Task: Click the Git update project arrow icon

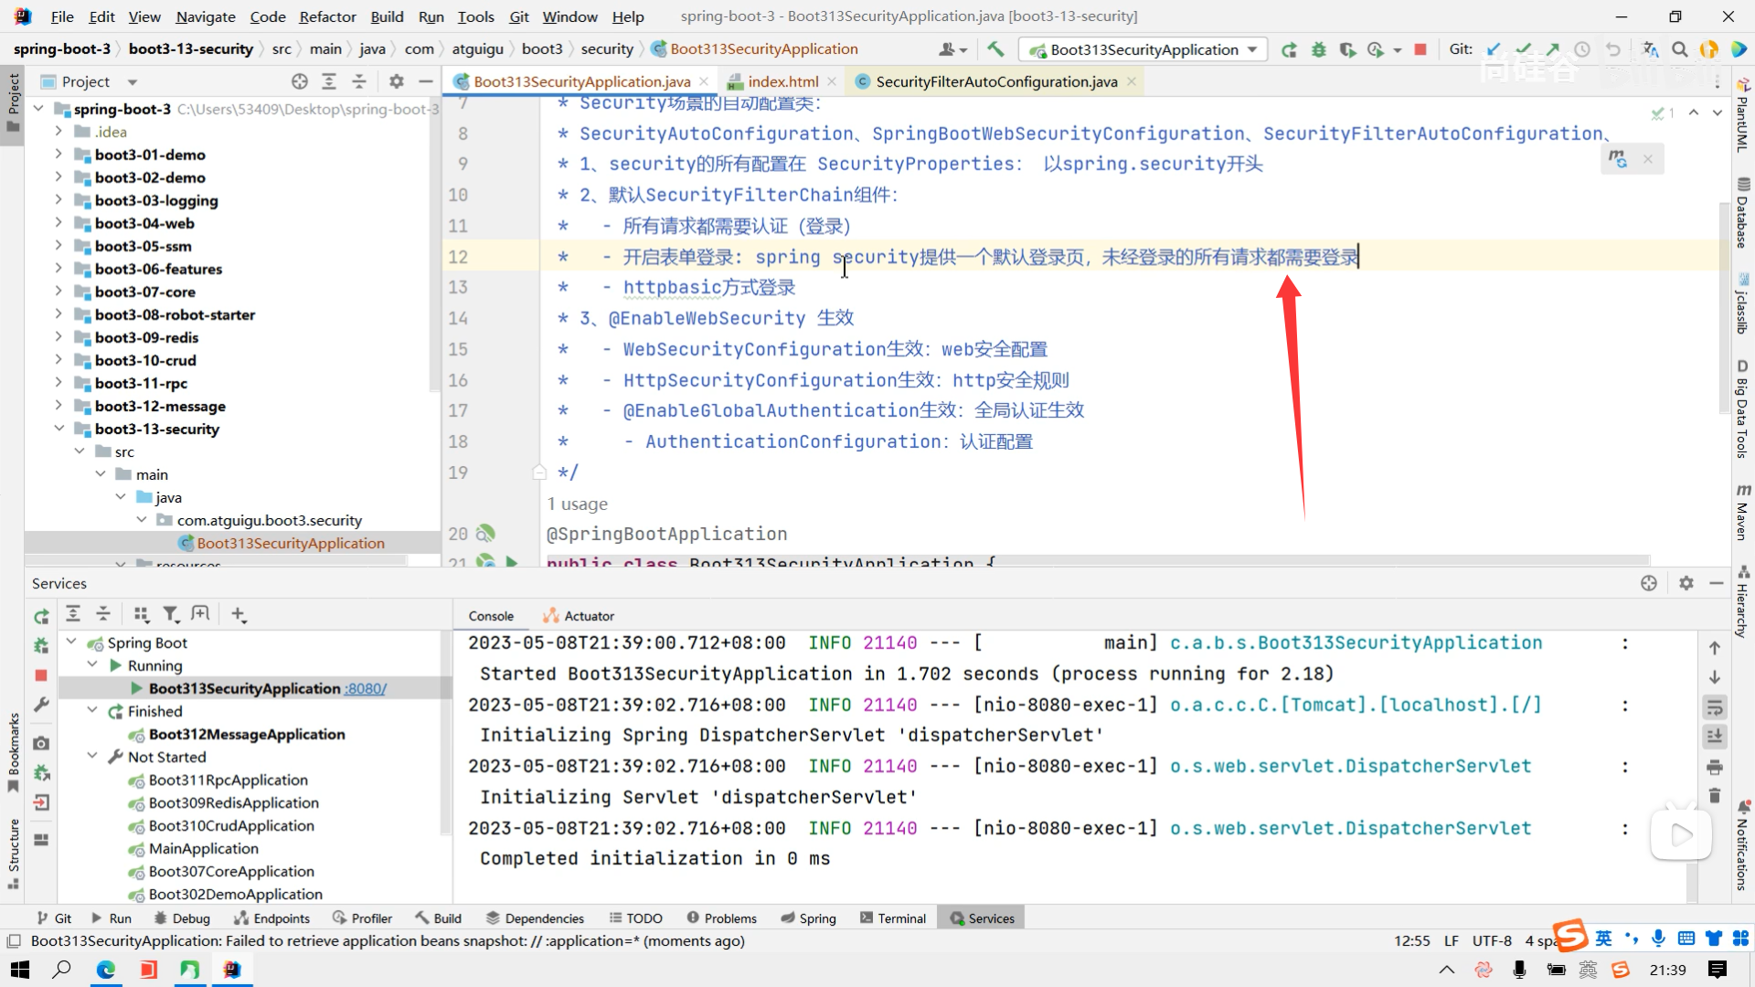Action: click(x=1494, y=49)
